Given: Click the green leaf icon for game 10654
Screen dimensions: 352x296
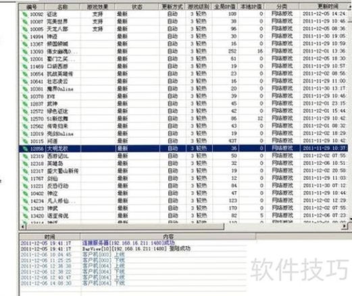Looking at the screenshot, I should point(24,74).
